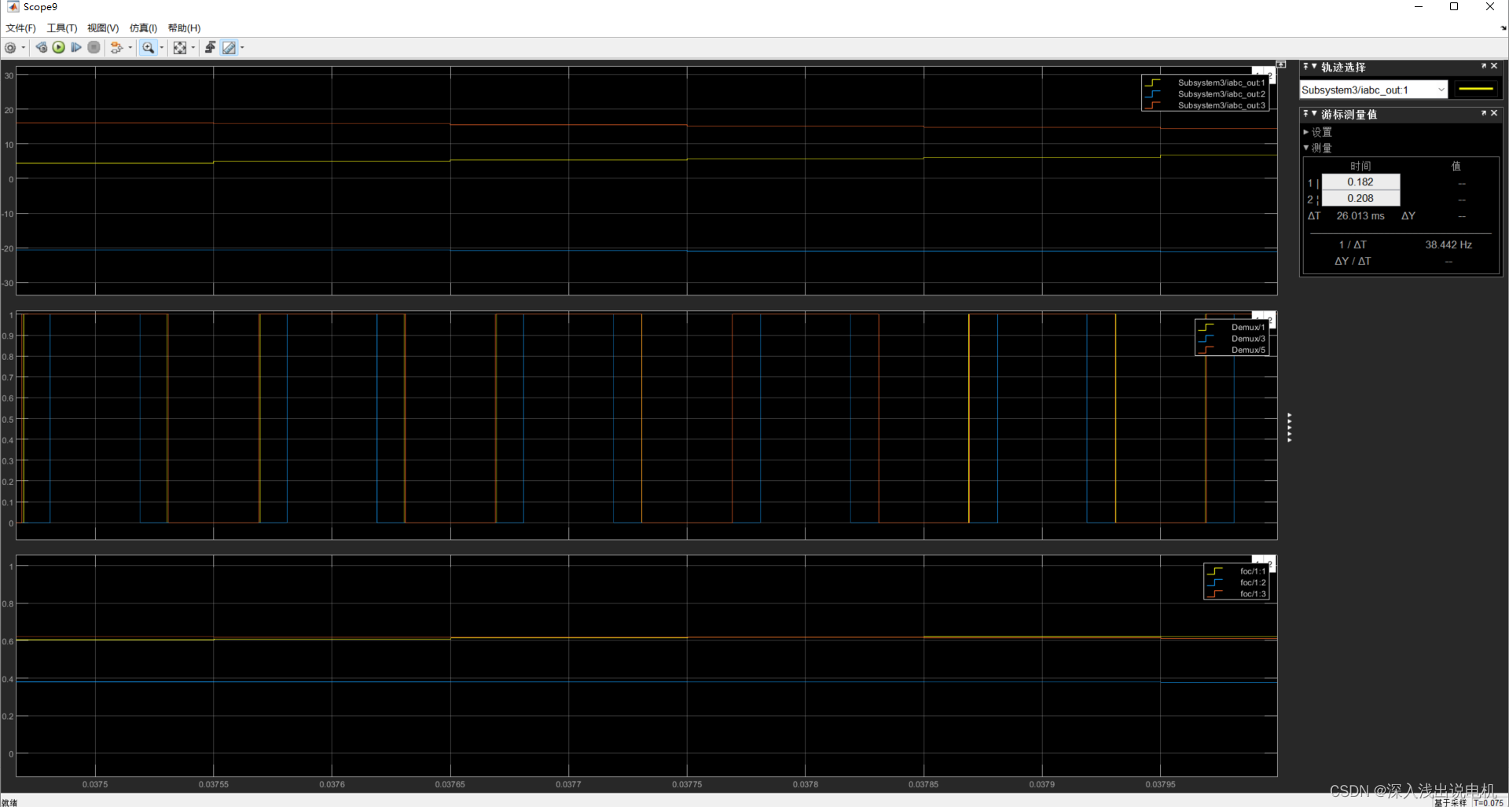Undock the 轨迹选择 panel
Viewport: 1509px width, 807px height.
point(1483,66)
